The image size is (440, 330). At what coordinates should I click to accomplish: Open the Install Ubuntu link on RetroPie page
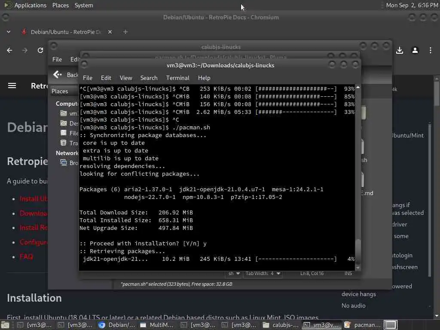(34, 199)
